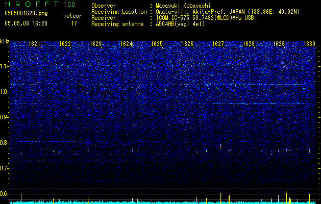321x204 pixels.
Task: Click the 1.1 kHz axis label
Action: coord(5,66)
